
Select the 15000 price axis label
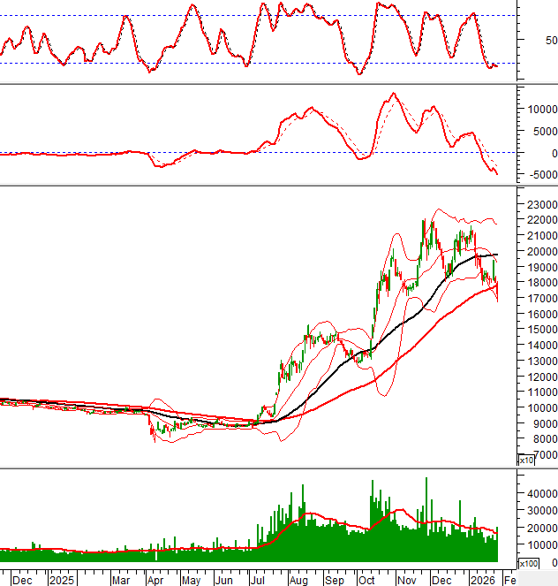538,330
